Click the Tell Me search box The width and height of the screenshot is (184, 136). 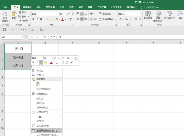point(152,7)
